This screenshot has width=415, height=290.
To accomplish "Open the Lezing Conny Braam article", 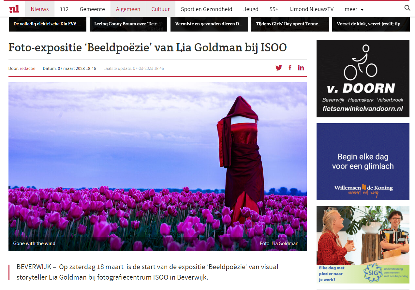I will pos(128,24).
